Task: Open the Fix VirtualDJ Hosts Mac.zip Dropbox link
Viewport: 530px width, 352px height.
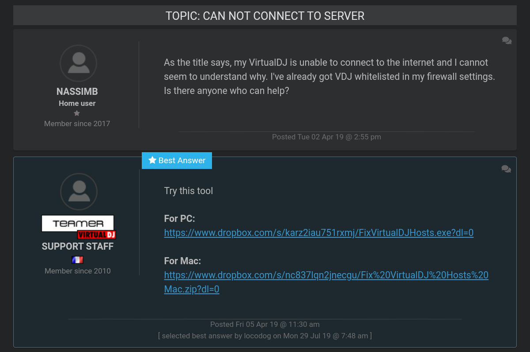Action: [x=326, y=282]
